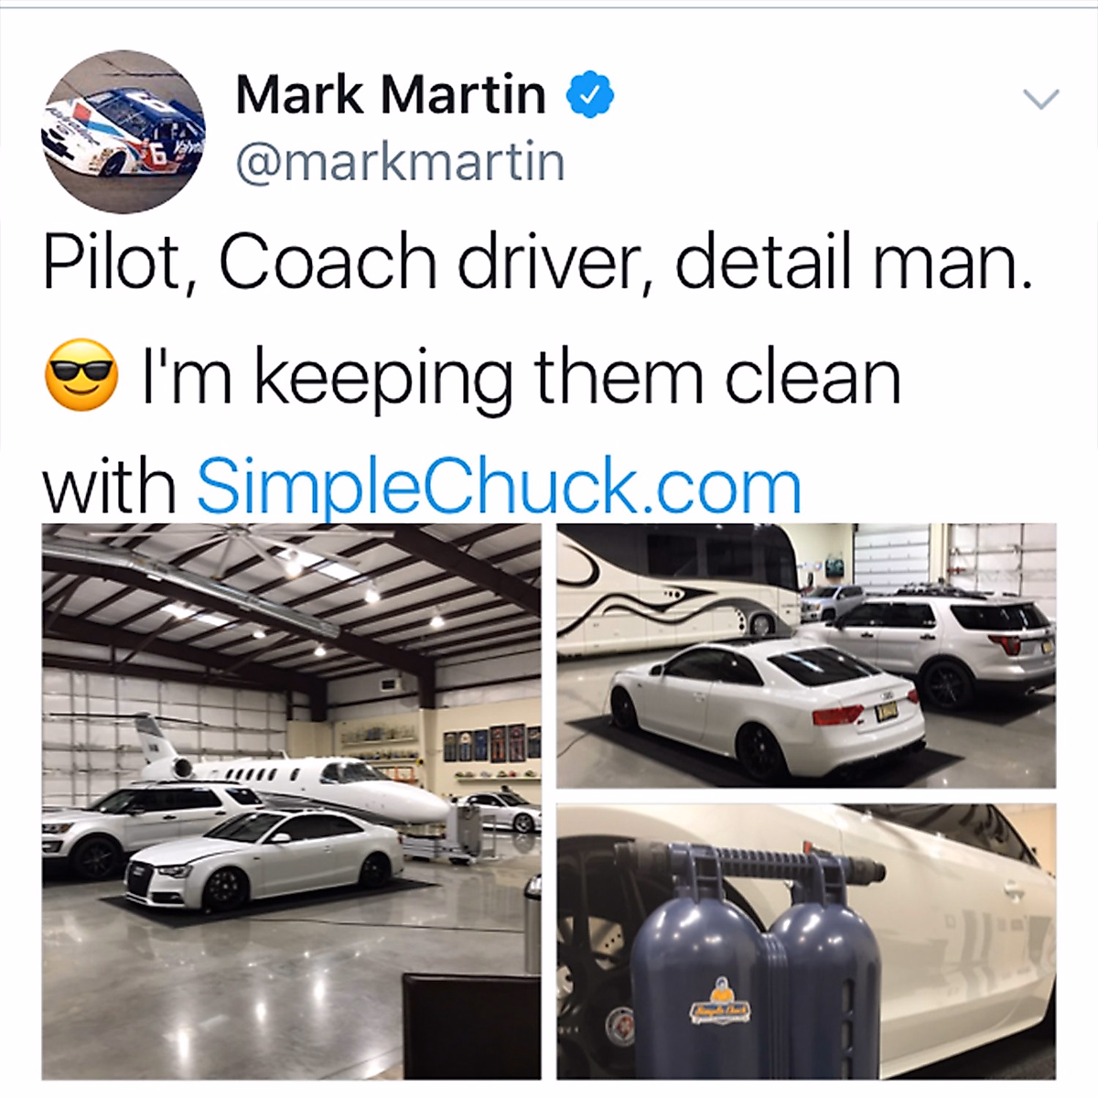Viewport: 1098px width, 1098px height.
Task: Click the blue verified badge
Action: (590, 94)
